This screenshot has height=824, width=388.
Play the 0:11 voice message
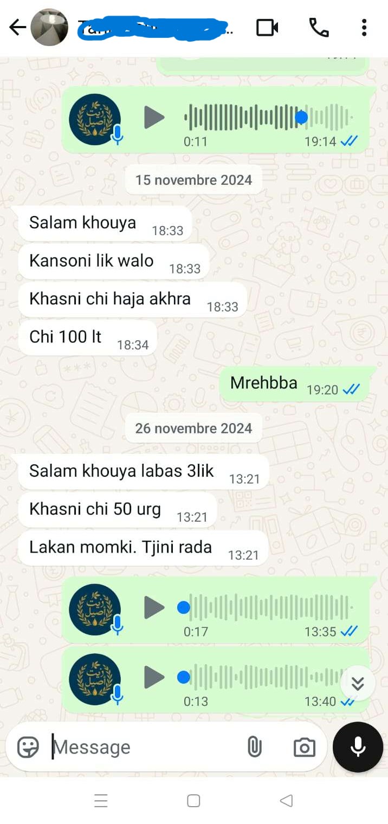point(154,118)
